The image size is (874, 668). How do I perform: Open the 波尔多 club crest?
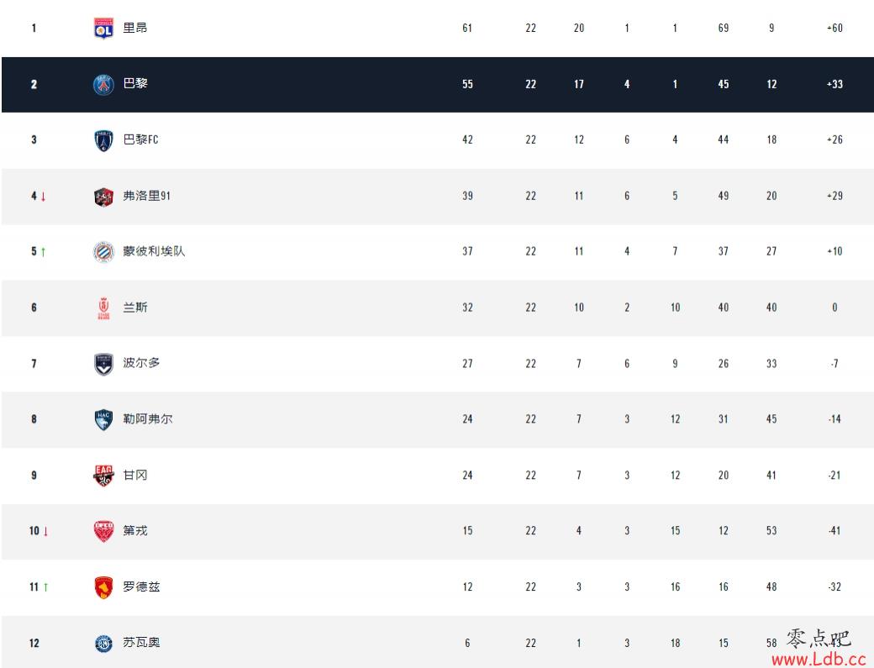pos(103,364)
